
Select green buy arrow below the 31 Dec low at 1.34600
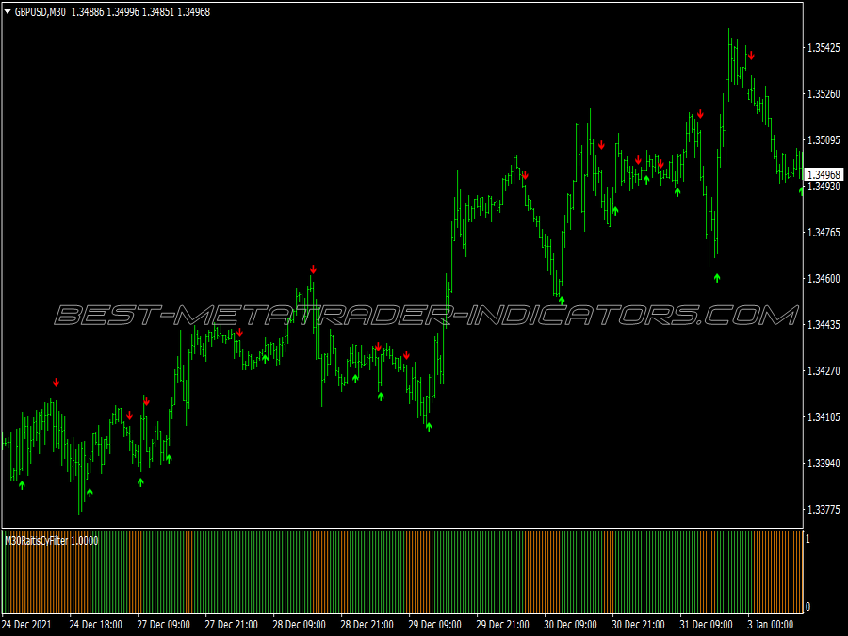pyautogui.click(x=717, y=278)
